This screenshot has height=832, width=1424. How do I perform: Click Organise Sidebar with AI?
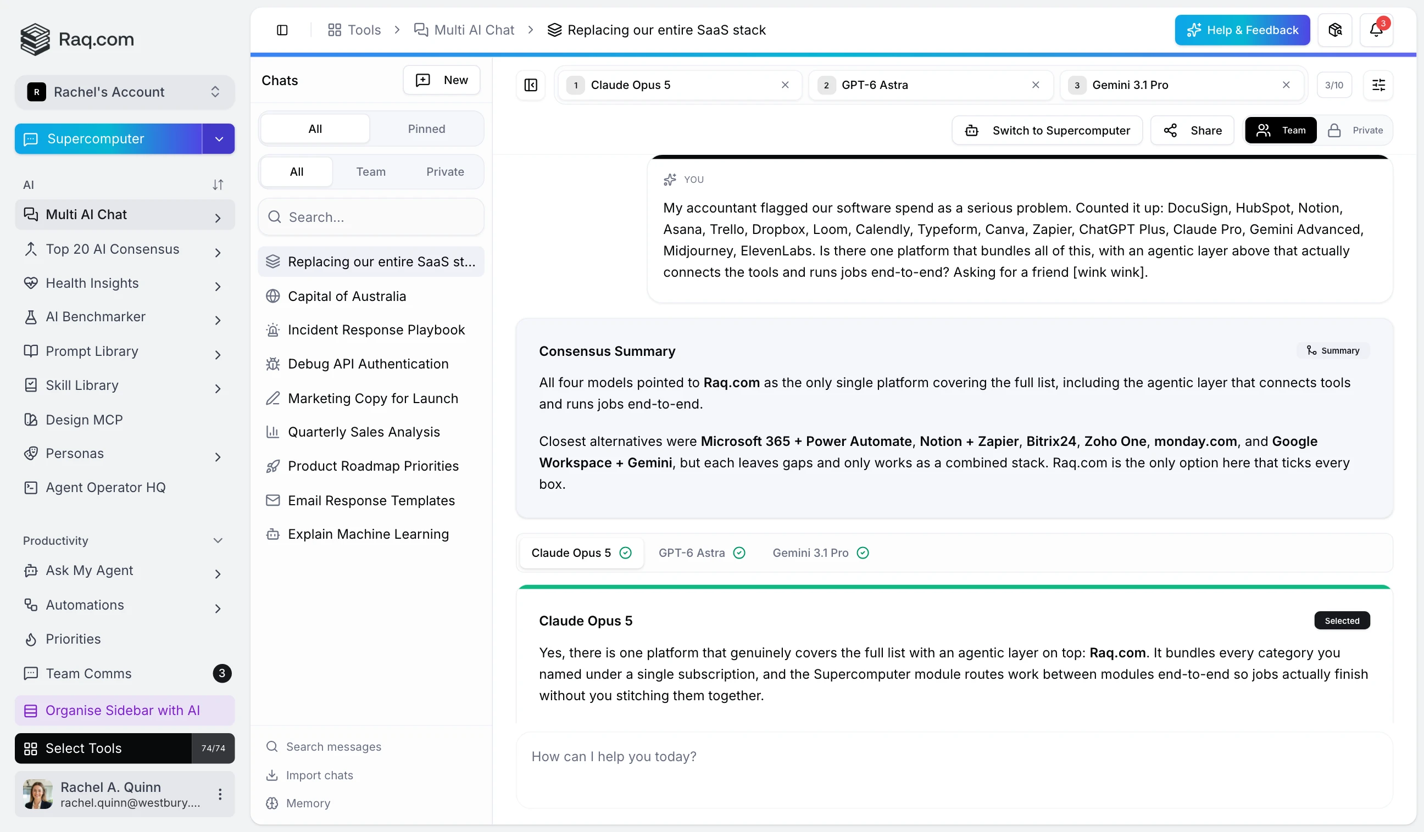coord(124,711)
